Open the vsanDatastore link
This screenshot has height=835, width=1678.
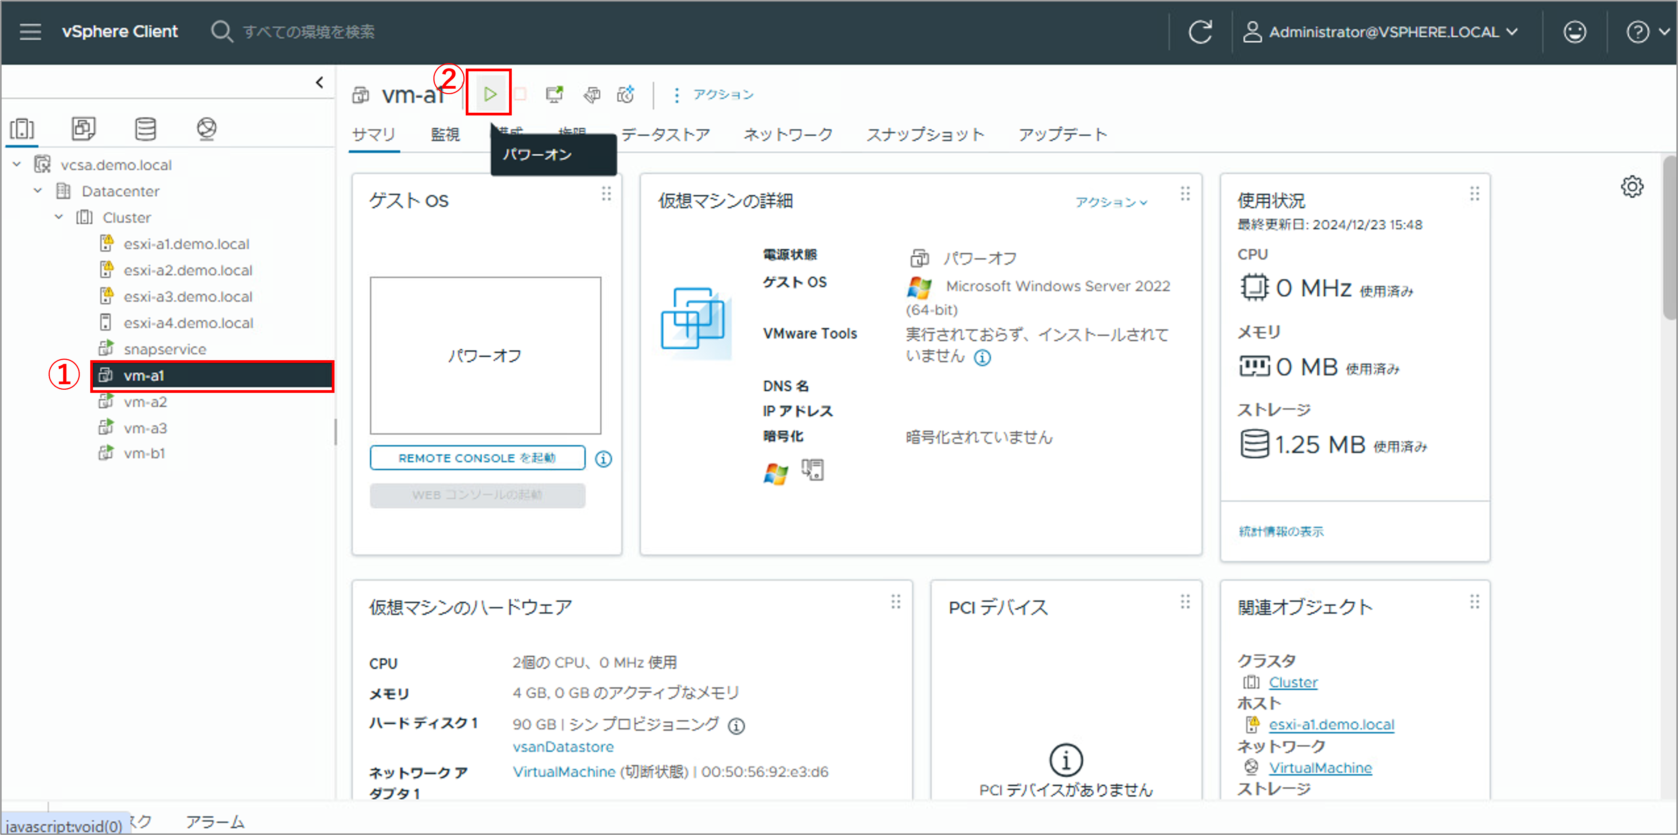[563, 746]
